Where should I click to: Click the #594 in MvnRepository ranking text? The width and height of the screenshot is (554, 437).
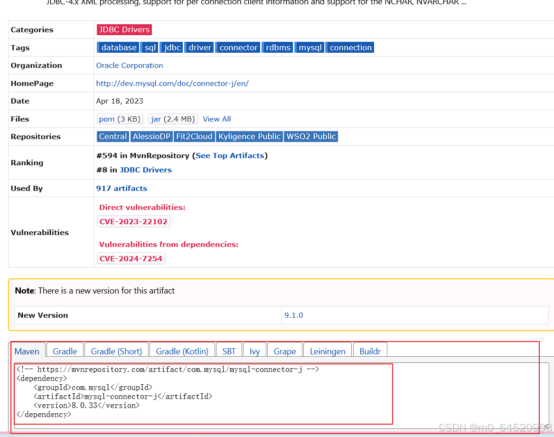143,156
